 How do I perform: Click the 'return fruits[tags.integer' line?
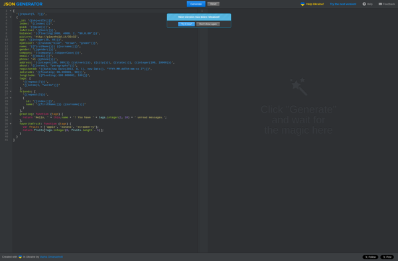[63, 130]
